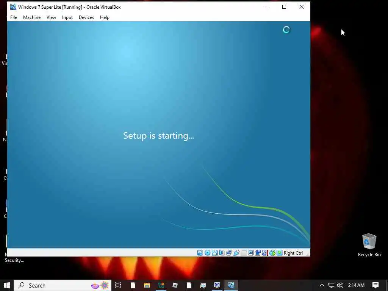Open the Machine menu
The width and height of the screenshot is (388, 291).
coord(32,17)
